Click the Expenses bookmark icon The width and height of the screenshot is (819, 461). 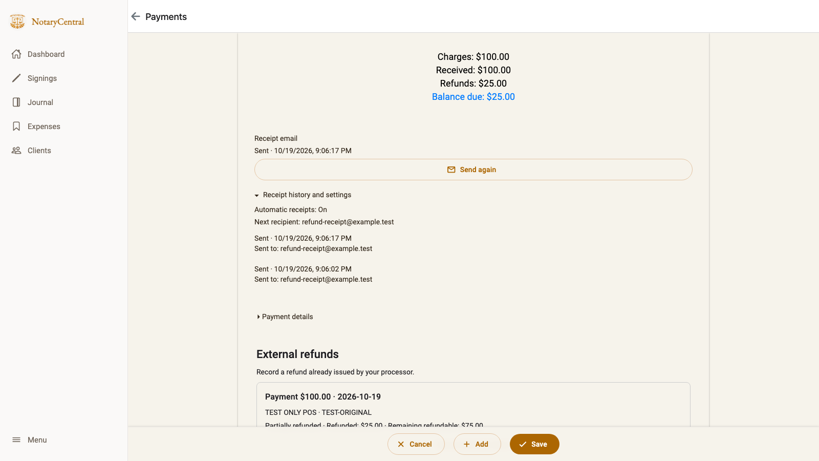(x=16, y=126)
